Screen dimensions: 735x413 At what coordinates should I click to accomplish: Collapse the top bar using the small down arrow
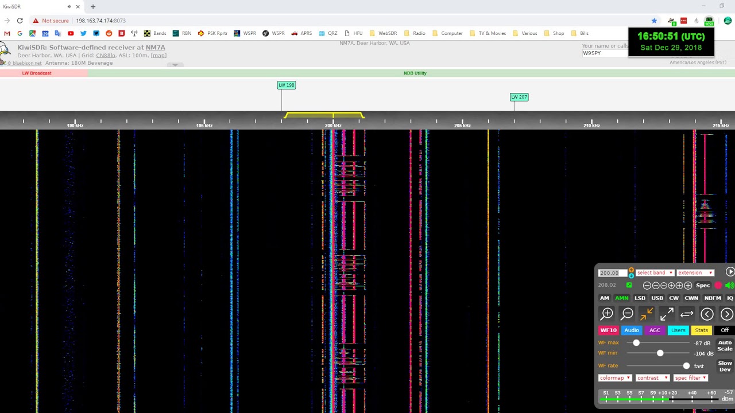[175, 65]
